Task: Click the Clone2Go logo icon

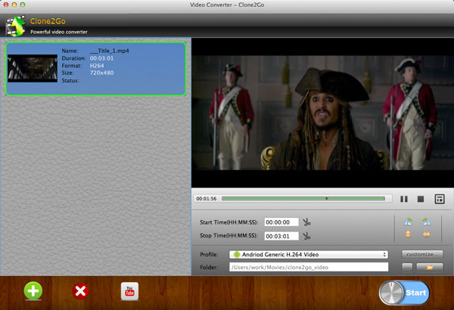Action: (x=16, y=26)
